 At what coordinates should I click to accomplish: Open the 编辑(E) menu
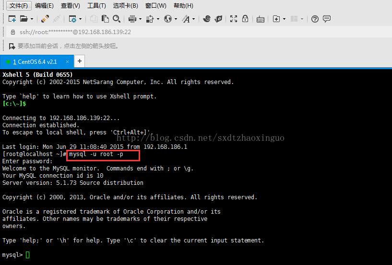[44, 5]
